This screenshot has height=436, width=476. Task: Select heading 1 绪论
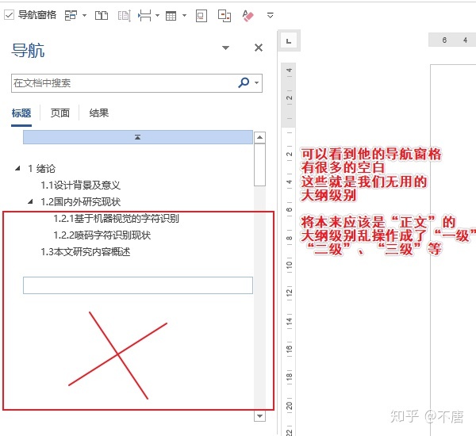tap(42, 168)
